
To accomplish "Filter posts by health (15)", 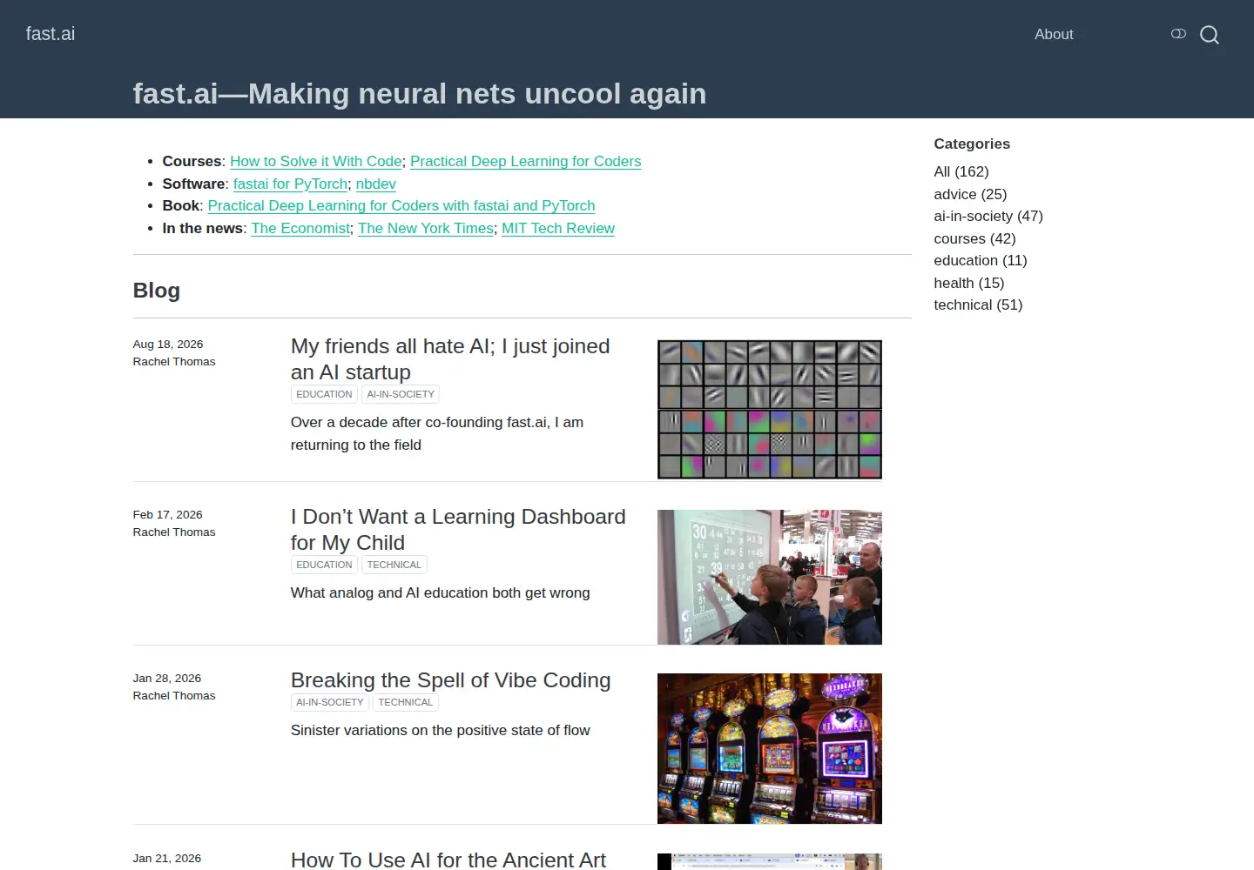I will click(969, 283).
